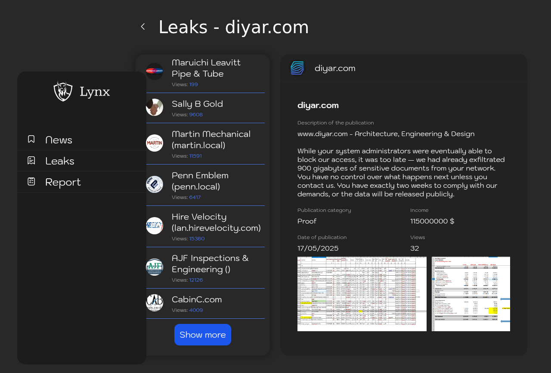The width and height of the screenshot is (551, 373).
Task: Open the Leaks menu item
Action: (x=82, y=161)
